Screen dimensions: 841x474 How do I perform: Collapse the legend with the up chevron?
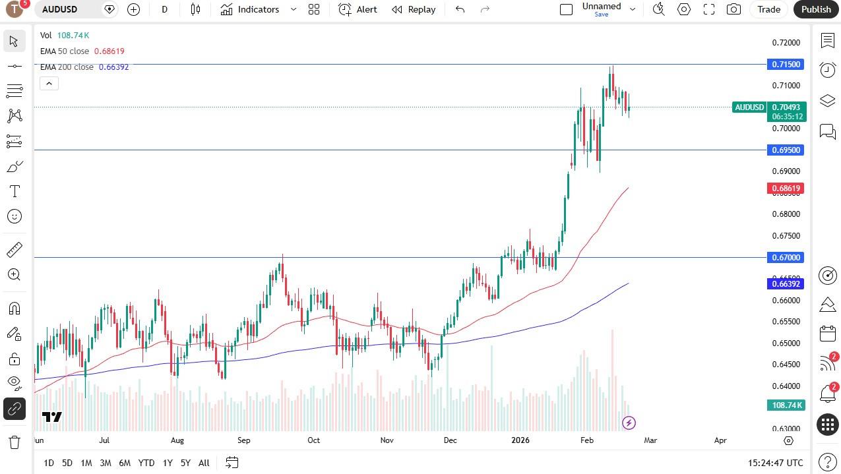[49, 83]
